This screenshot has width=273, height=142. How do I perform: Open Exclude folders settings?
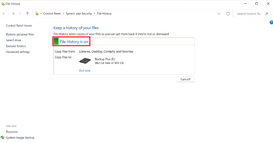[16, 46]
